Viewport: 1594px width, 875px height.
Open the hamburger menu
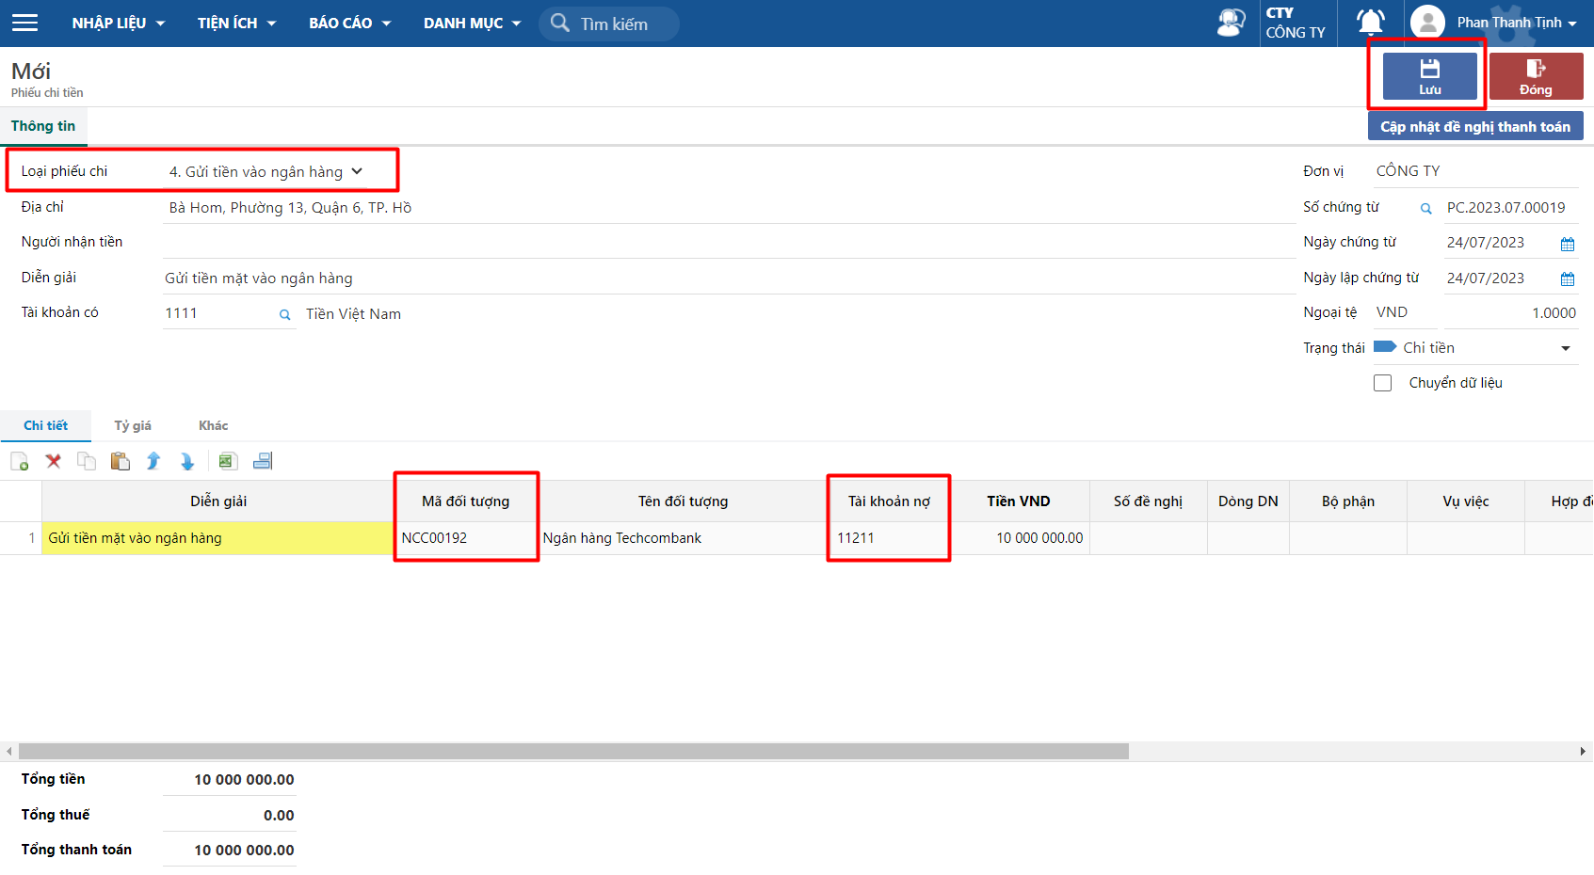point(24,23)
